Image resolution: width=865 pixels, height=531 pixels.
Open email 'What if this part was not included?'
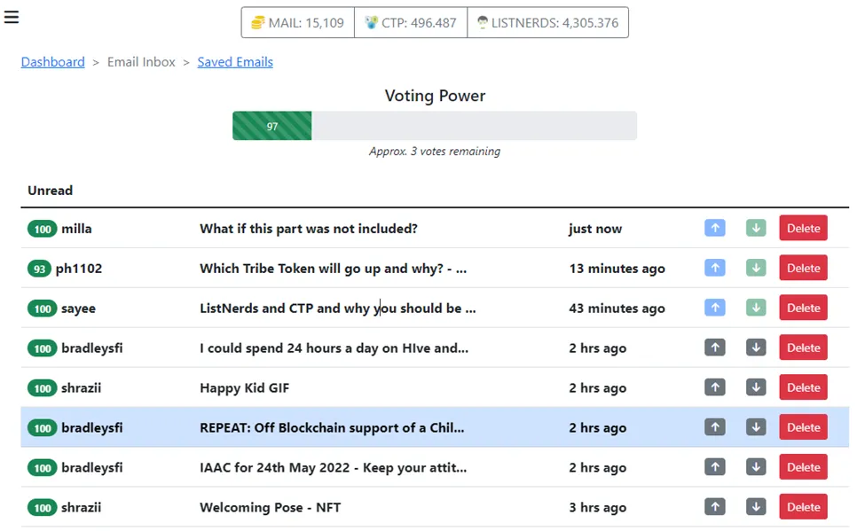309,229
